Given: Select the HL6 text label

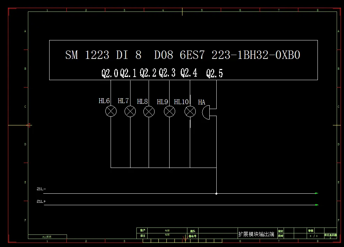Looking at the screenshot, I should (104, 101).
